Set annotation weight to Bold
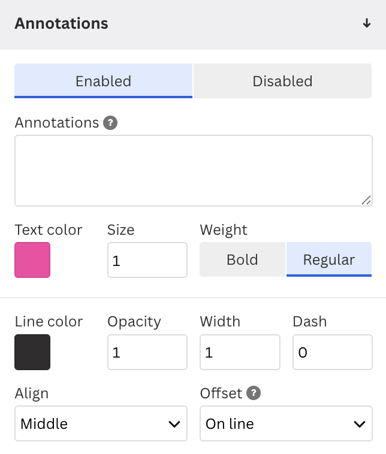The image size is (386, 454). [243, 259]
